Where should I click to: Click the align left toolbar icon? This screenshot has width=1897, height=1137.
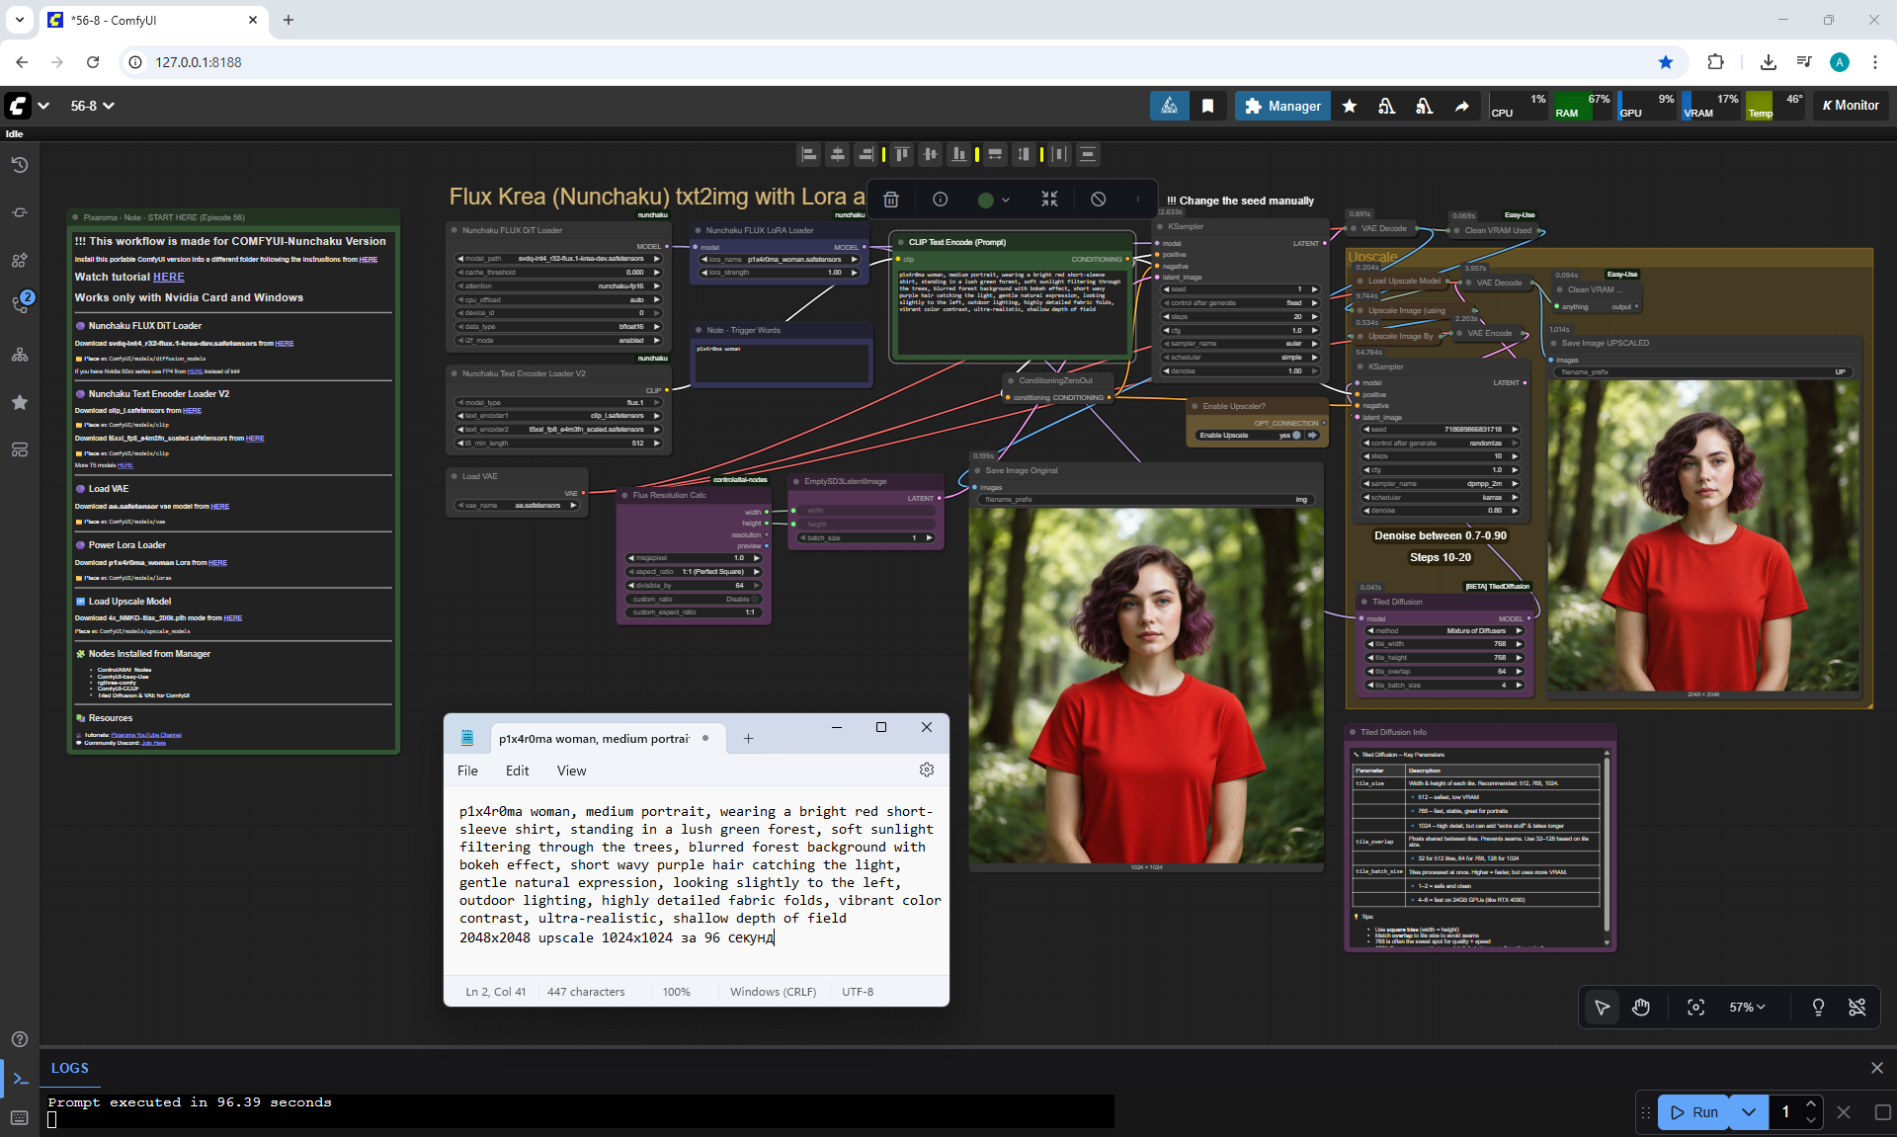[809, 154]
